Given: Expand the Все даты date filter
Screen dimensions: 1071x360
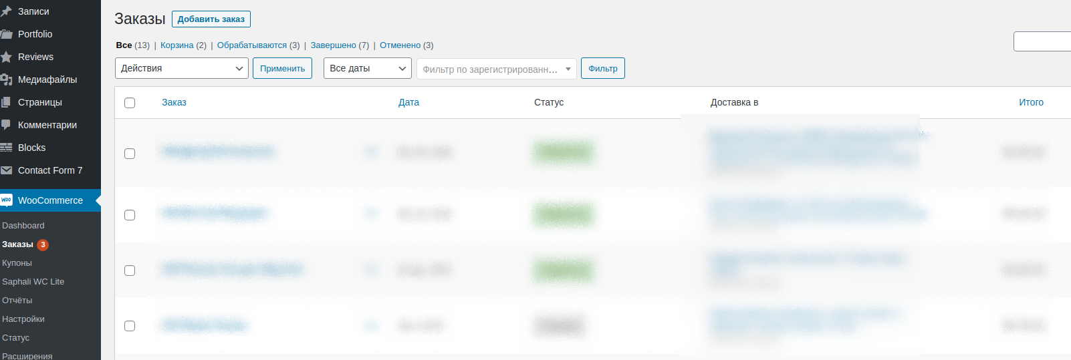Looking at the screenshot, I should click(x=367, y=68).
